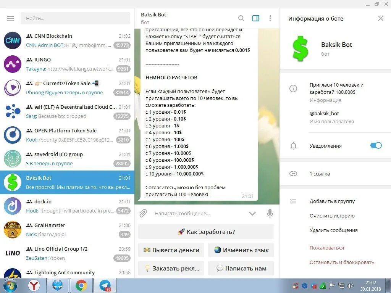Click the savedroid robot avatar icon

coord(13,159)
